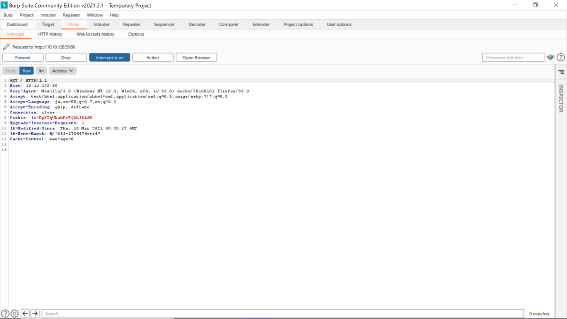
Task: Open the Project menu
Action: coord(26,15)
